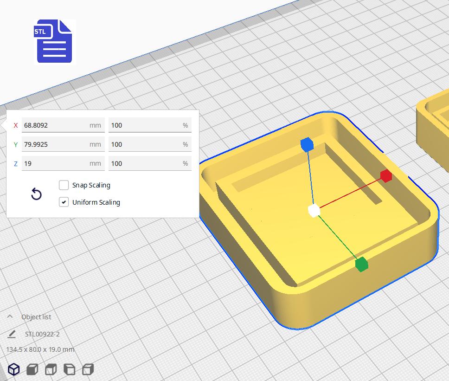Image resolution: width=449 pixels, height=381 pixels.
Task: Click the Z percentage field
Action: tap(149, 163)
